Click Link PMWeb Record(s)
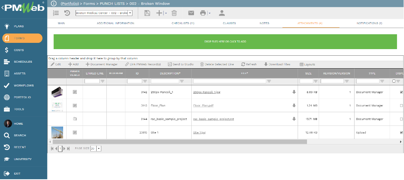This screenshot has width=404, height=180. [143, 64]
